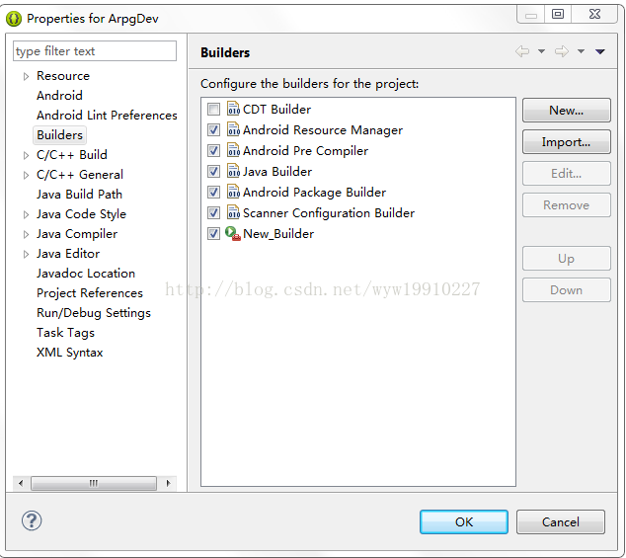Confirm with the OK button
This screenshot has width=626, height=558.
coord(464,521)
